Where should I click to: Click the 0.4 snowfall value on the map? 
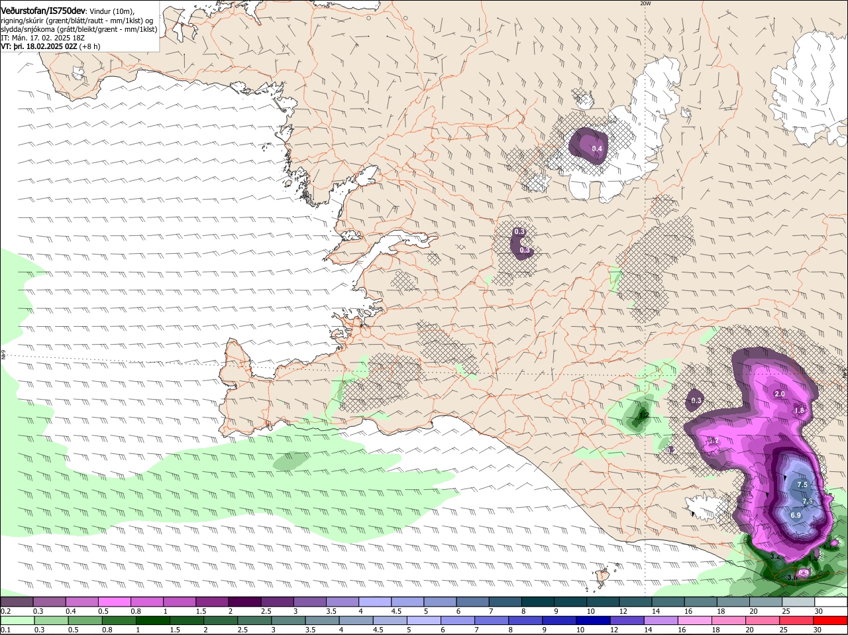click(597, 149)
